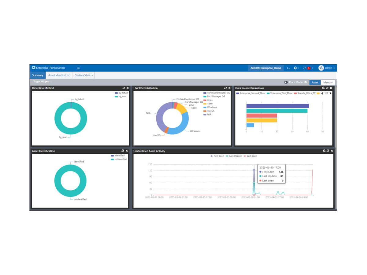Screen dimensions: 367x275
Task: Switch to Asset Identity List tab
Action: point(59,75)
